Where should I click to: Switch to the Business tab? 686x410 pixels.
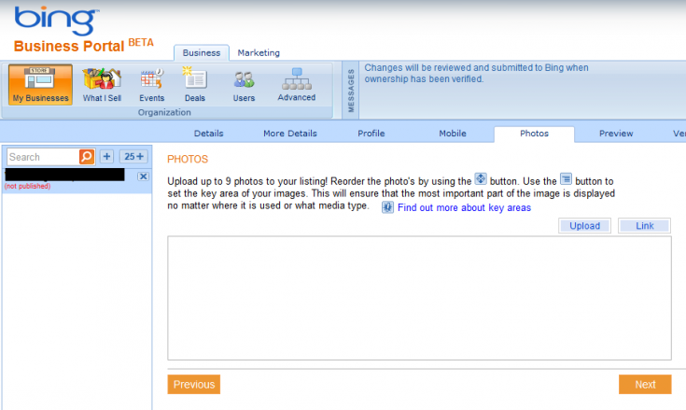point(202,53)
